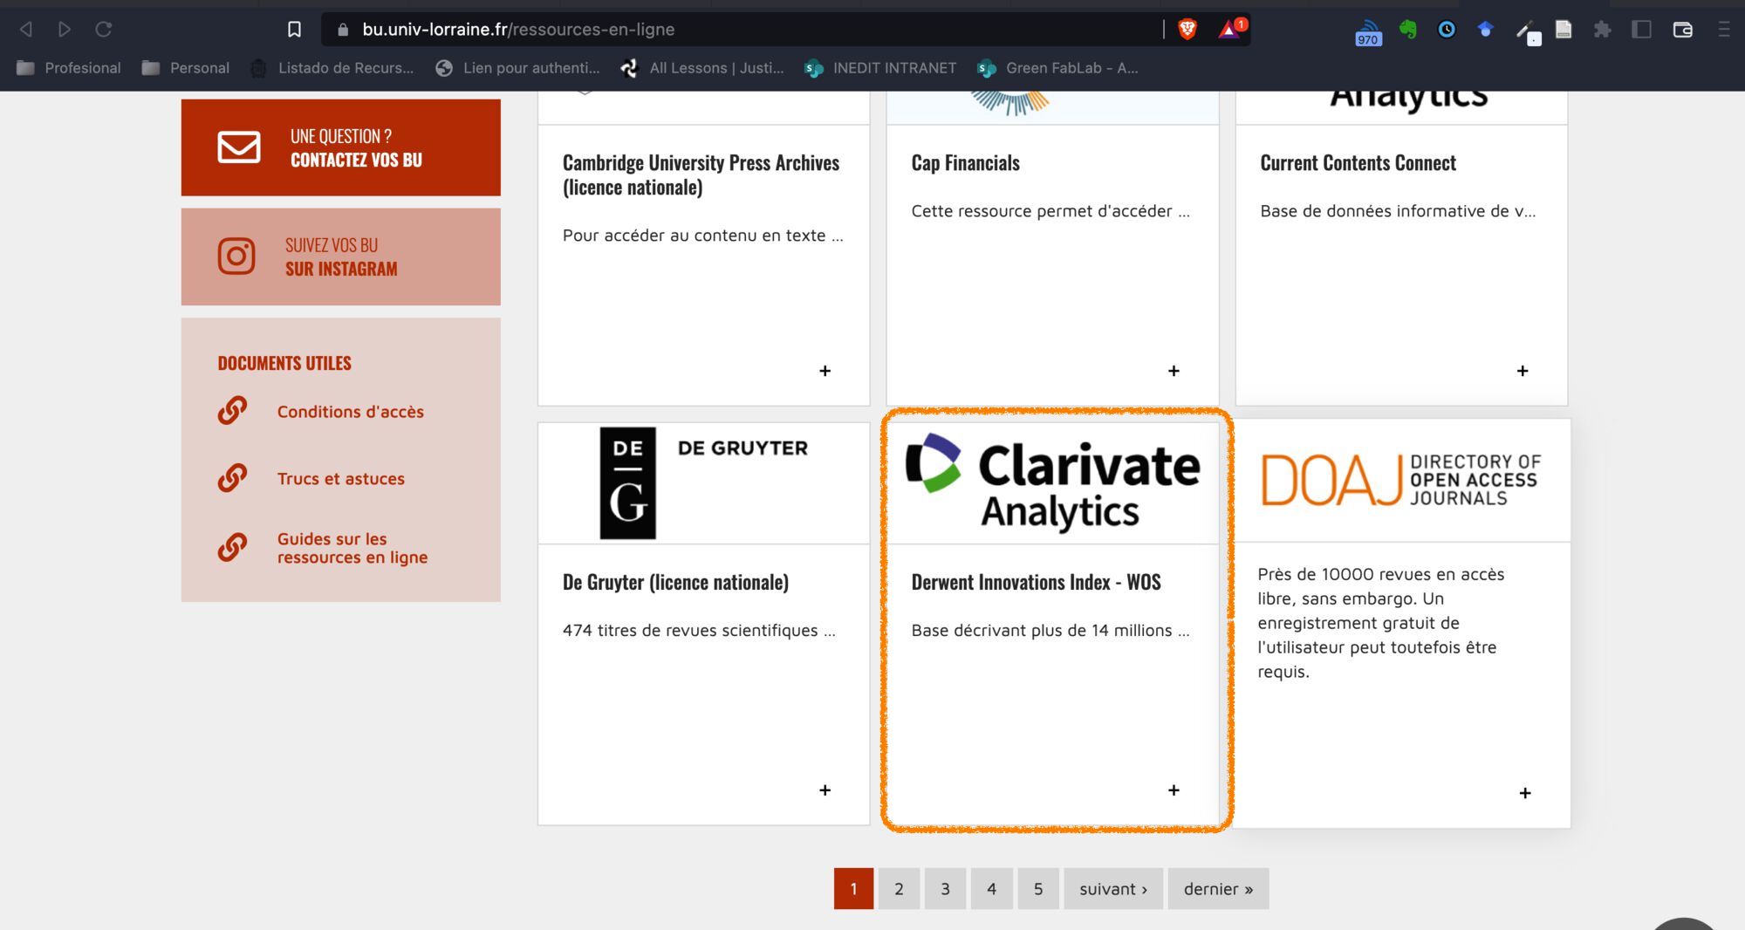Expand the De Gruyter card plus

(x=825, y=790)
